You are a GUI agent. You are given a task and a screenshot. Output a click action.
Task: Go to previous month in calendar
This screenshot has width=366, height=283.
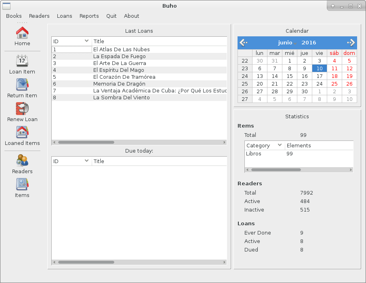click(x=244, y=42)
